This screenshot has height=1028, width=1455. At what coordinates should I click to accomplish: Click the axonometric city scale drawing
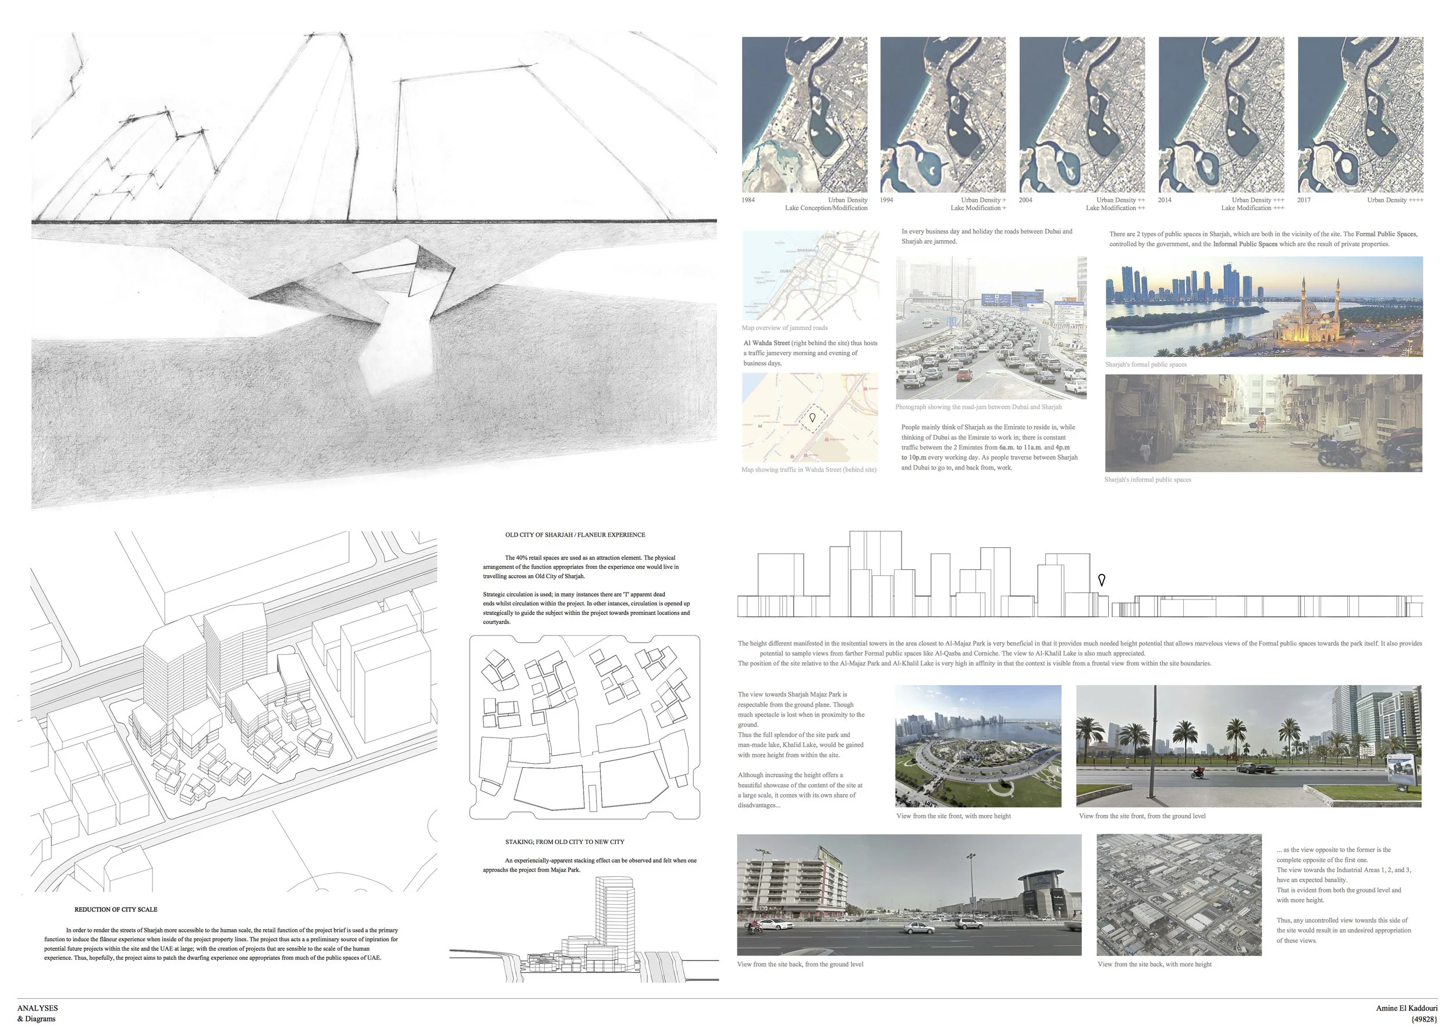[233, 711]
